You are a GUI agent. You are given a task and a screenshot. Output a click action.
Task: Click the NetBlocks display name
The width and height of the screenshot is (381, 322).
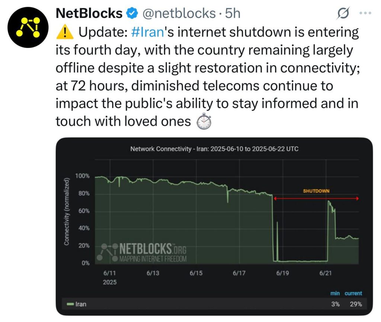coord(89,13)
